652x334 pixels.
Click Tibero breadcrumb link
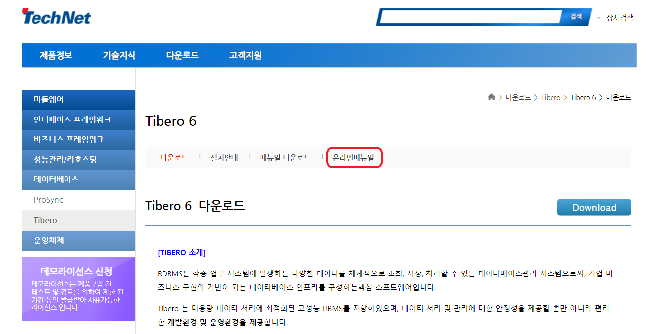click(x=551, y=98)
